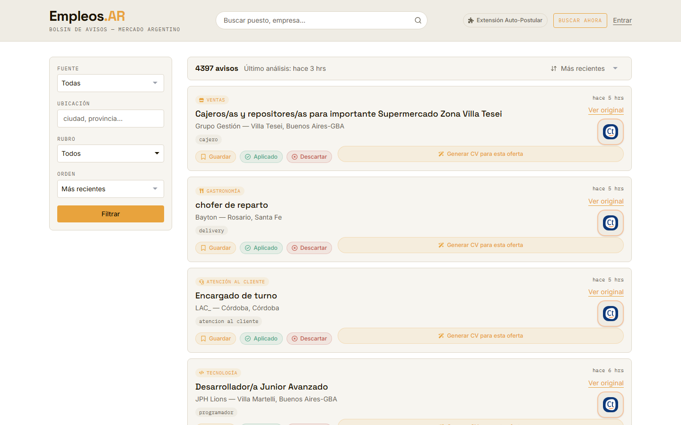Save the Cajeros/as y repositores/as job
The height and width of the screenshot is (425, 681).
point(216,157)
